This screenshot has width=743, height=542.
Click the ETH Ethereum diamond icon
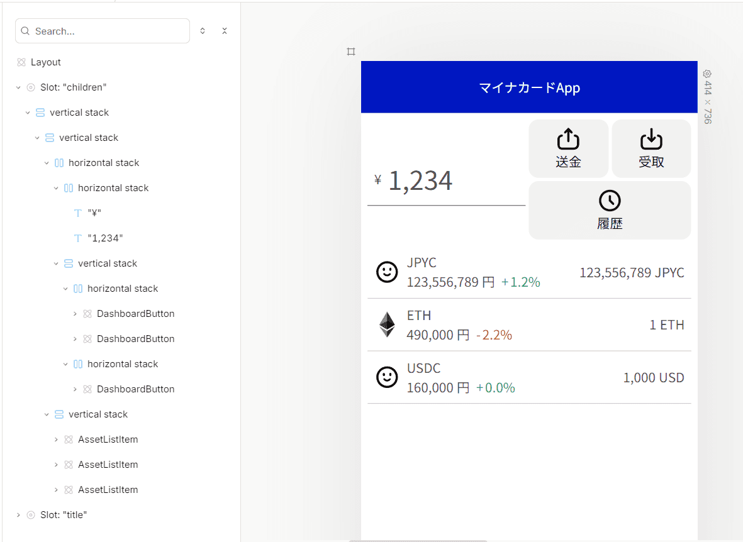click(x=387, y=324)
